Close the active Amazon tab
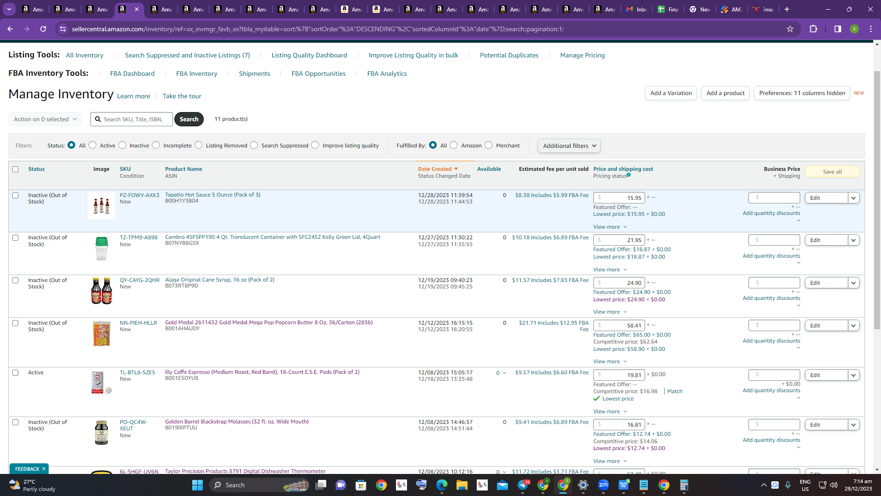The width and height of the screenshot is (881, 496). coord(137,9)
